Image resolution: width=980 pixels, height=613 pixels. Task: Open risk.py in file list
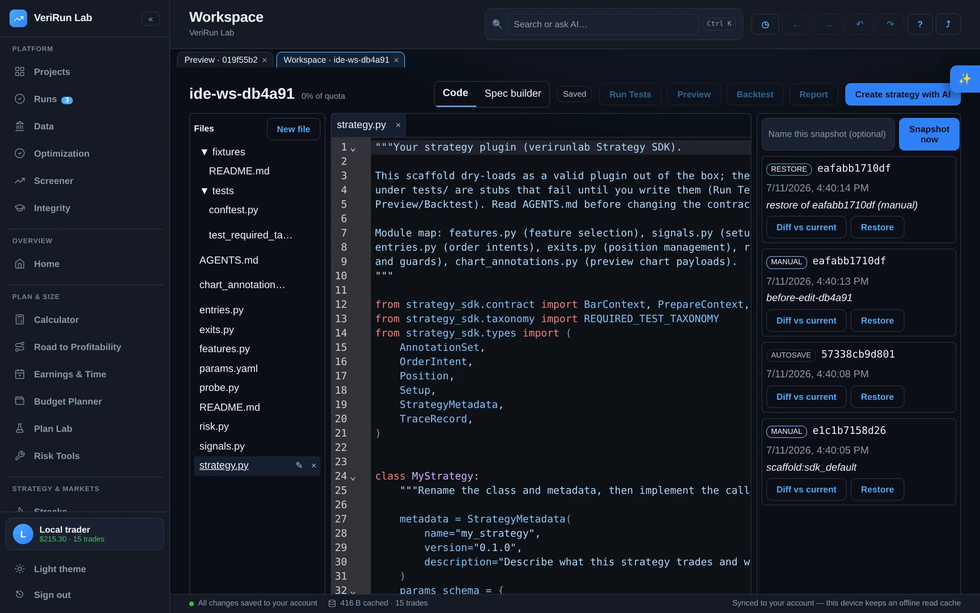point(214,427)
